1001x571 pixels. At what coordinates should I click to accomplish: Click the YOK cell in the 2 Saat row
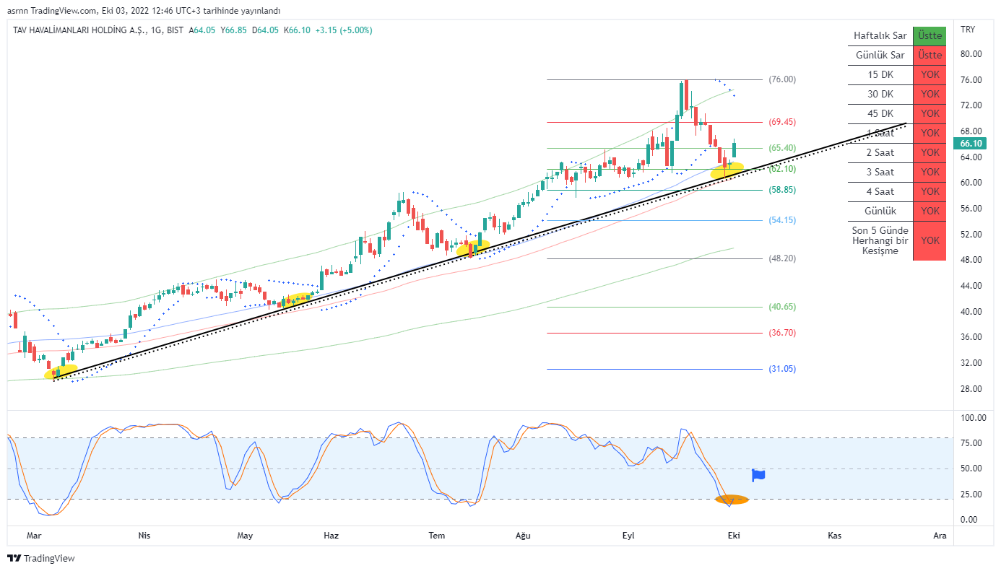[x=929, y=152]
